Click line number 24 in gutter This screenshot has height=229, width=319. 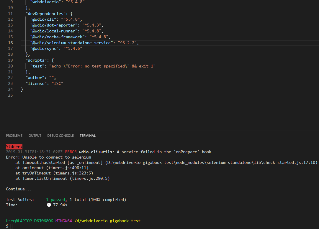[10, 89]
